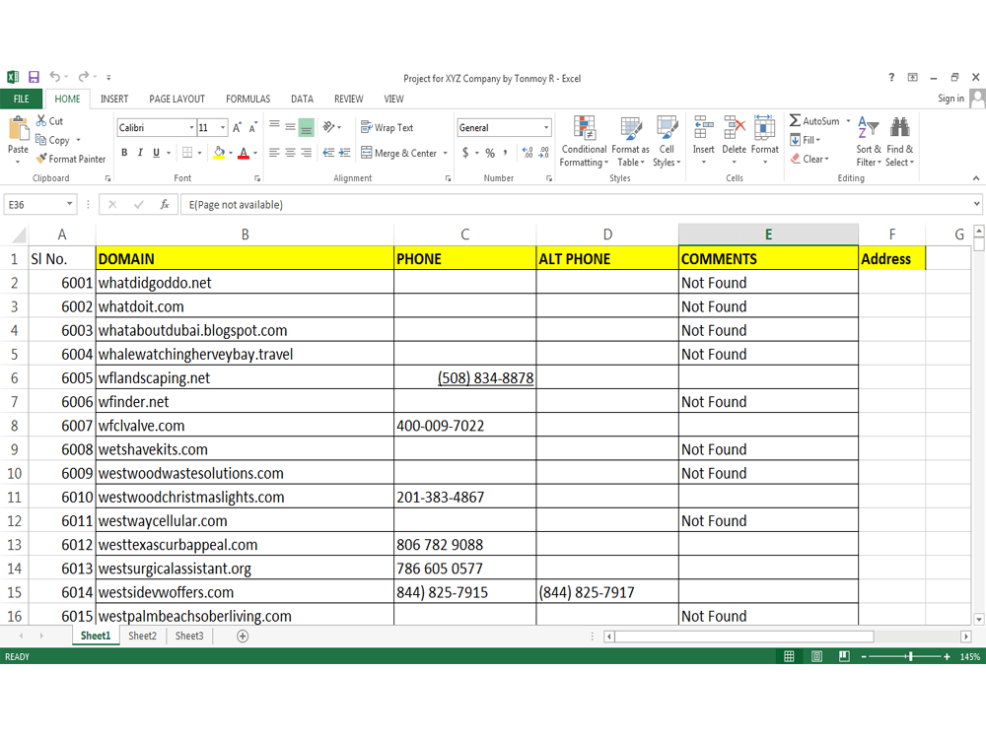
Task: Apply comma style number format
Action: point(505,153)
